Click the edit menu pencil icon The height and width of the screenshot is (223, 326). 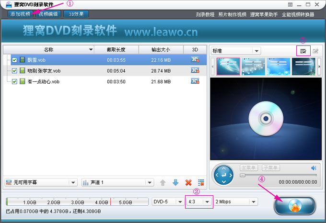point(315,51)
